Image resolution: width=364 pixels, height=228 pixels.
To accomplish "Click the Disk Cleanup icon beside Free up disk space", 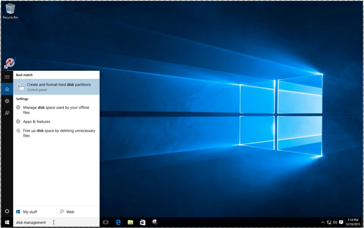I will (18, 131).
